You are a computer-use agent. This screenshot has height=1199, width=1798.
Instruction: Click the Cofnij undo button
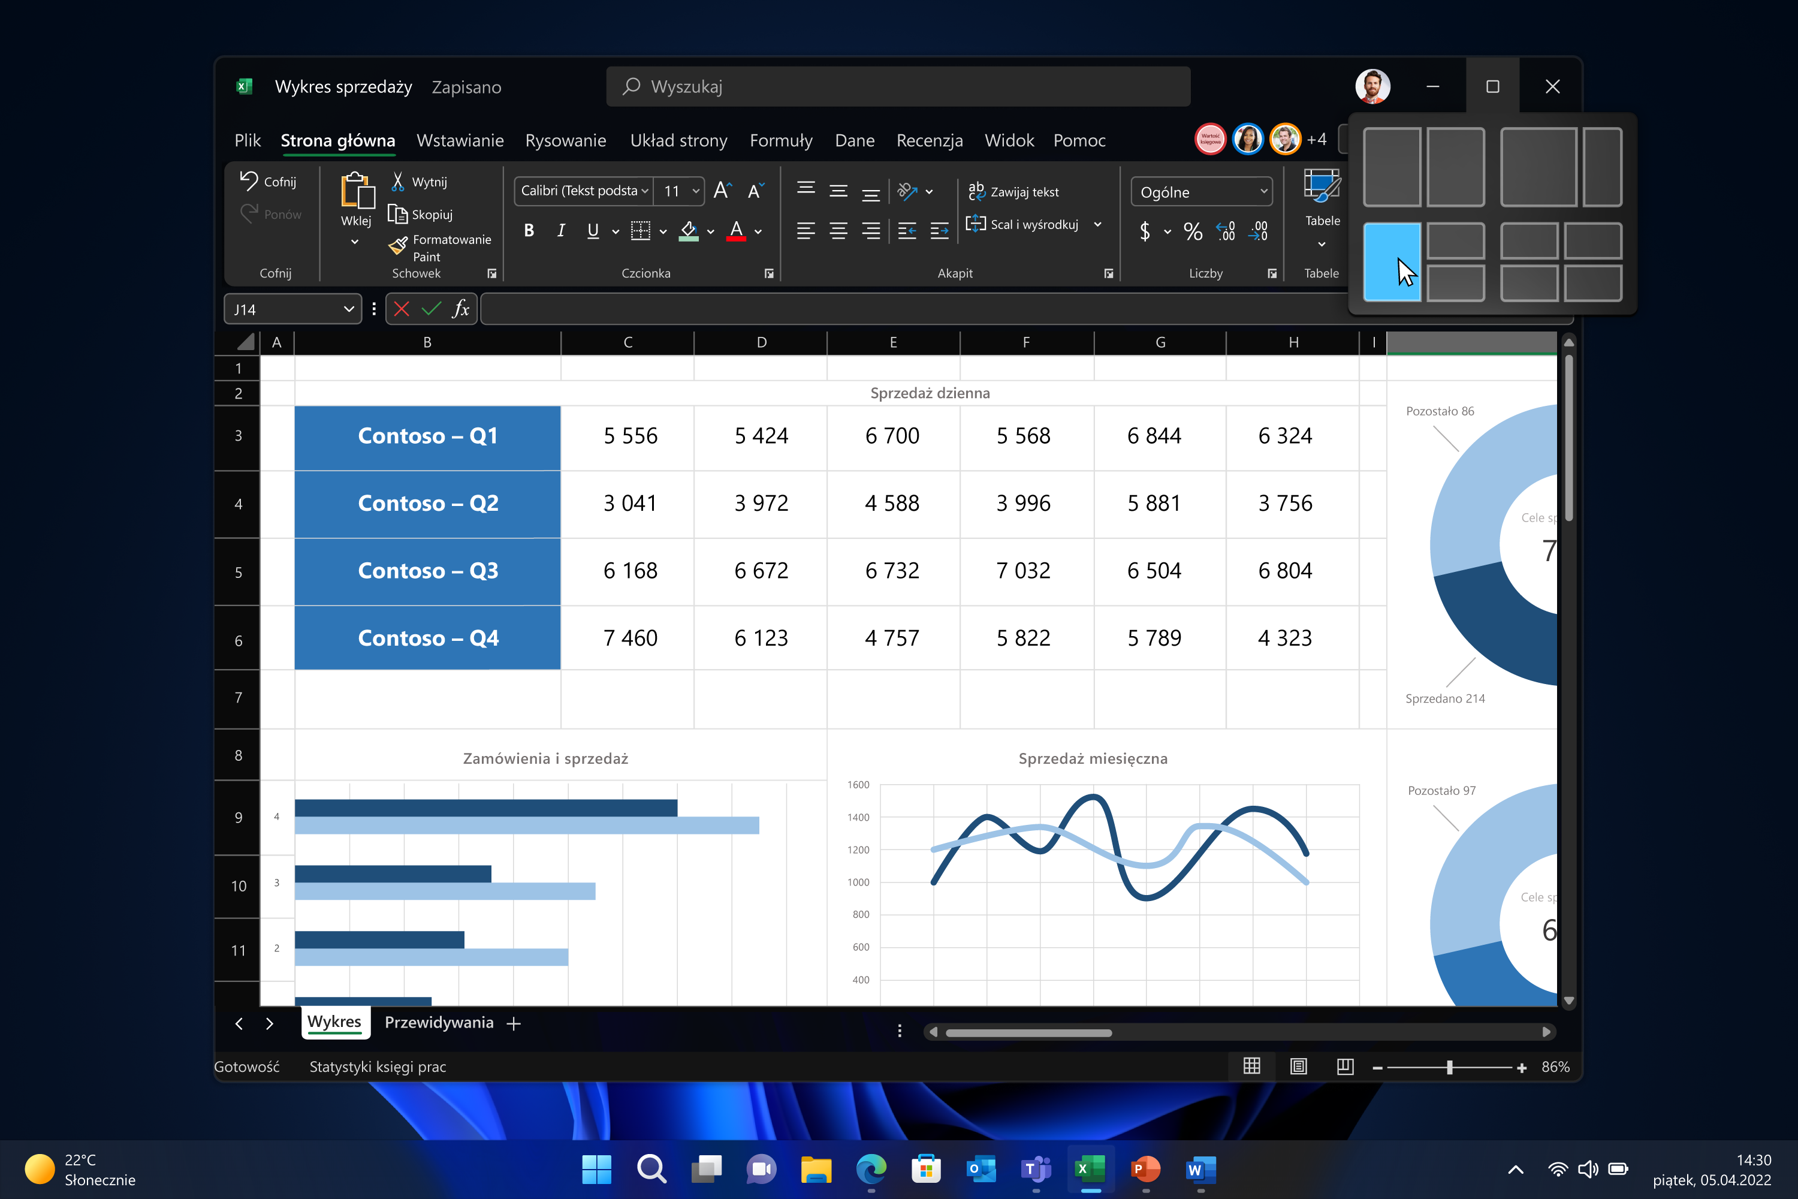(267, 180)
